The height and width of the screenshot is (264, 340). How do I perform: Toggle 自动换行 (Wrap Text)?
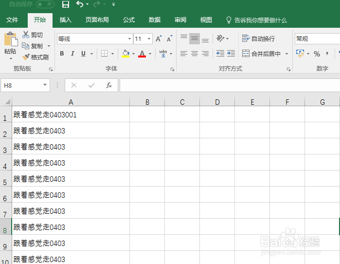click(258, 38)
